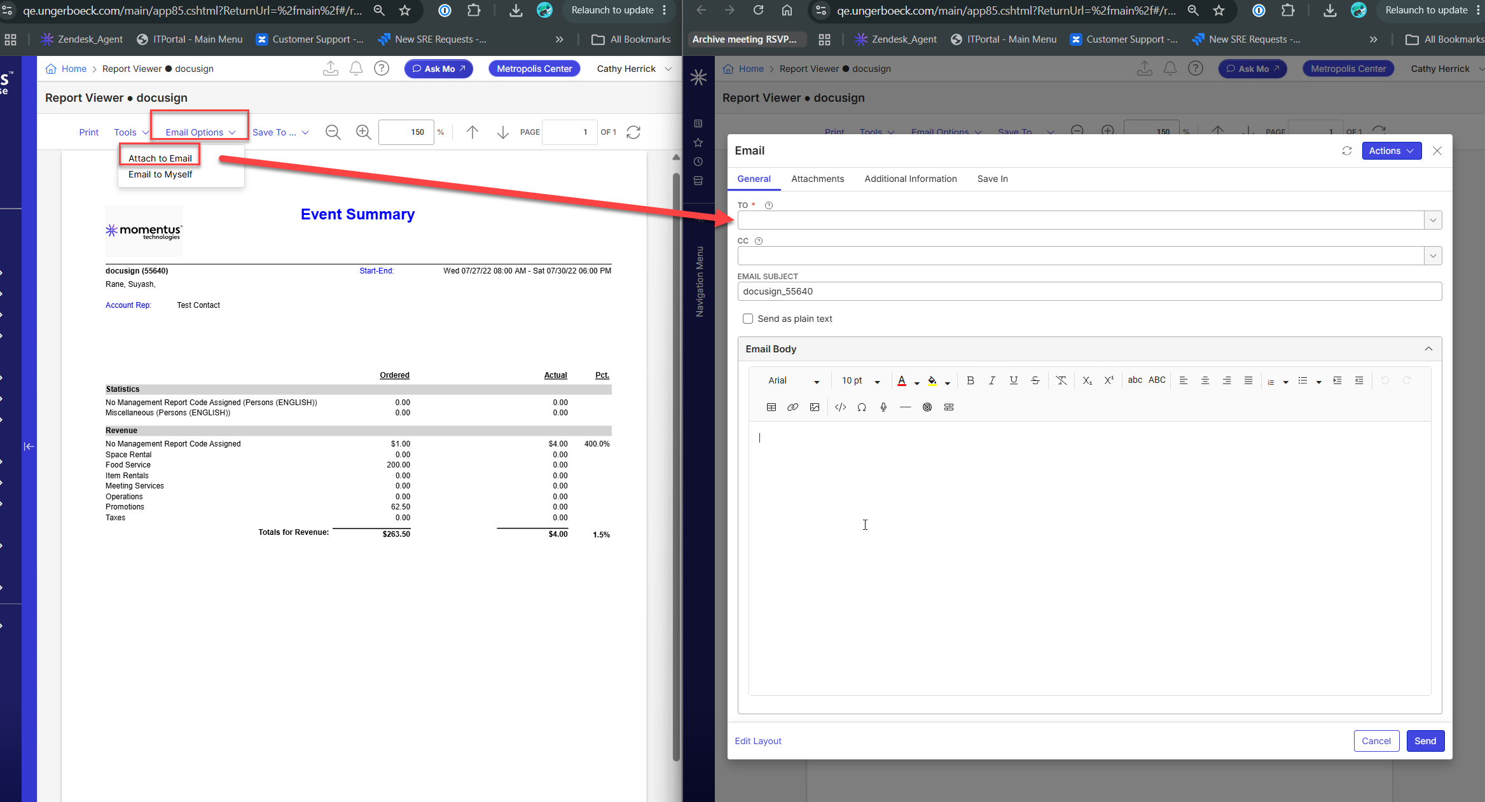This screenshot has height=802, width=1485.
Task: Enable Send as plain text
Action: click(x=748, y=319)
